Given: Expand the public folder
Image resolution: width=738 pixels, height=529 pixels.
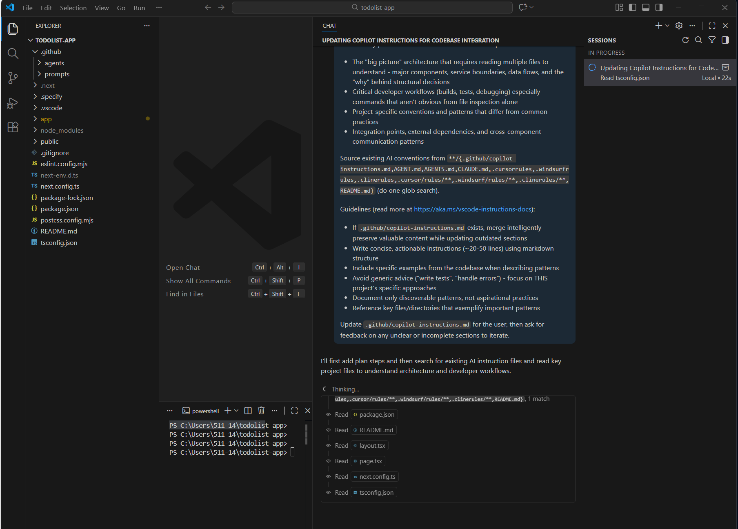Looking at the screenshot, I should (x=92, y=141).
